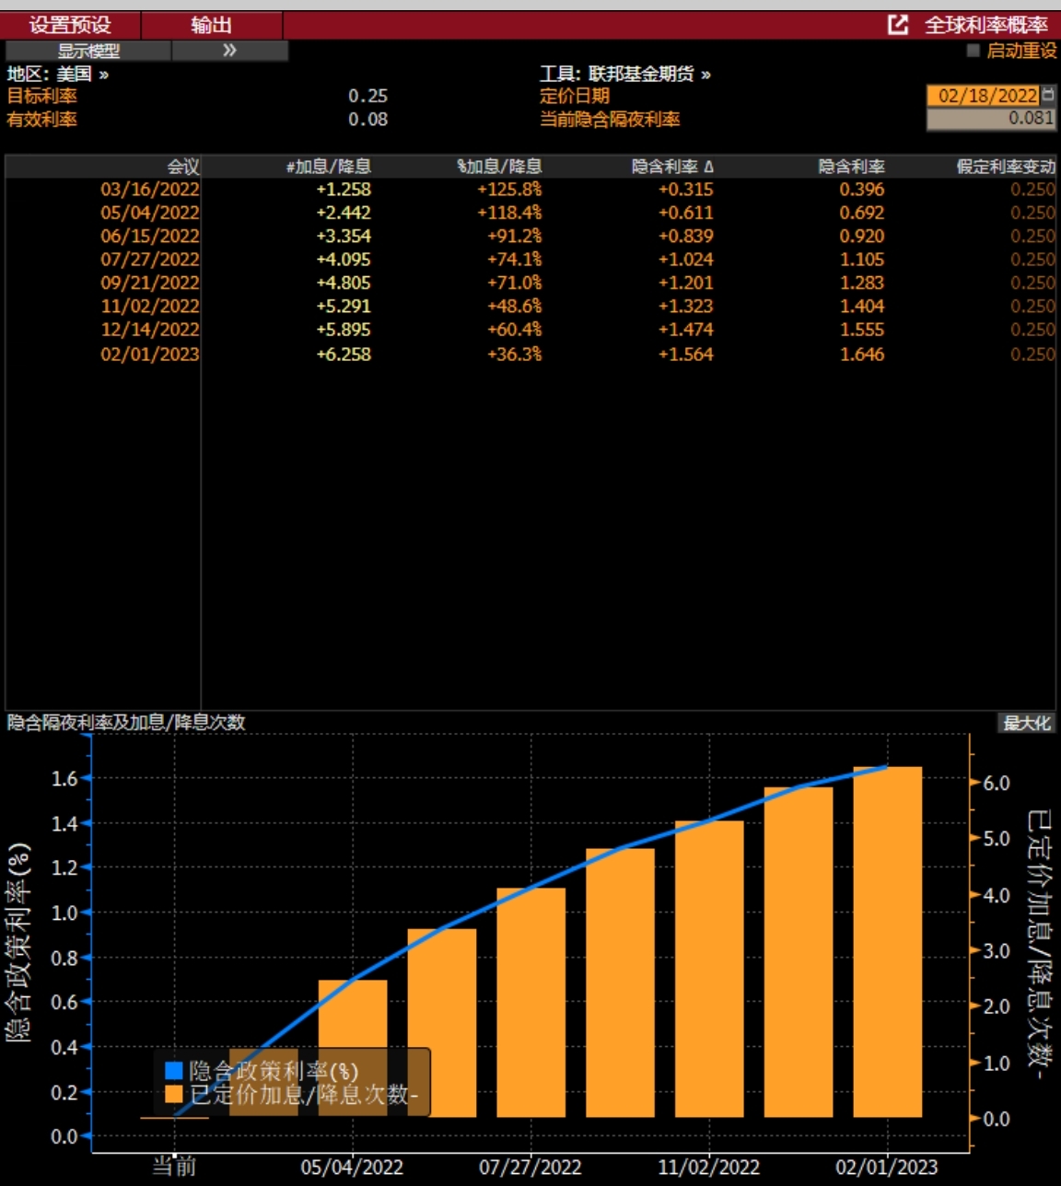The image size is (1061, 1186).
Task: Select the 03/16/2022 meeting row
Action: click(530, 189)
